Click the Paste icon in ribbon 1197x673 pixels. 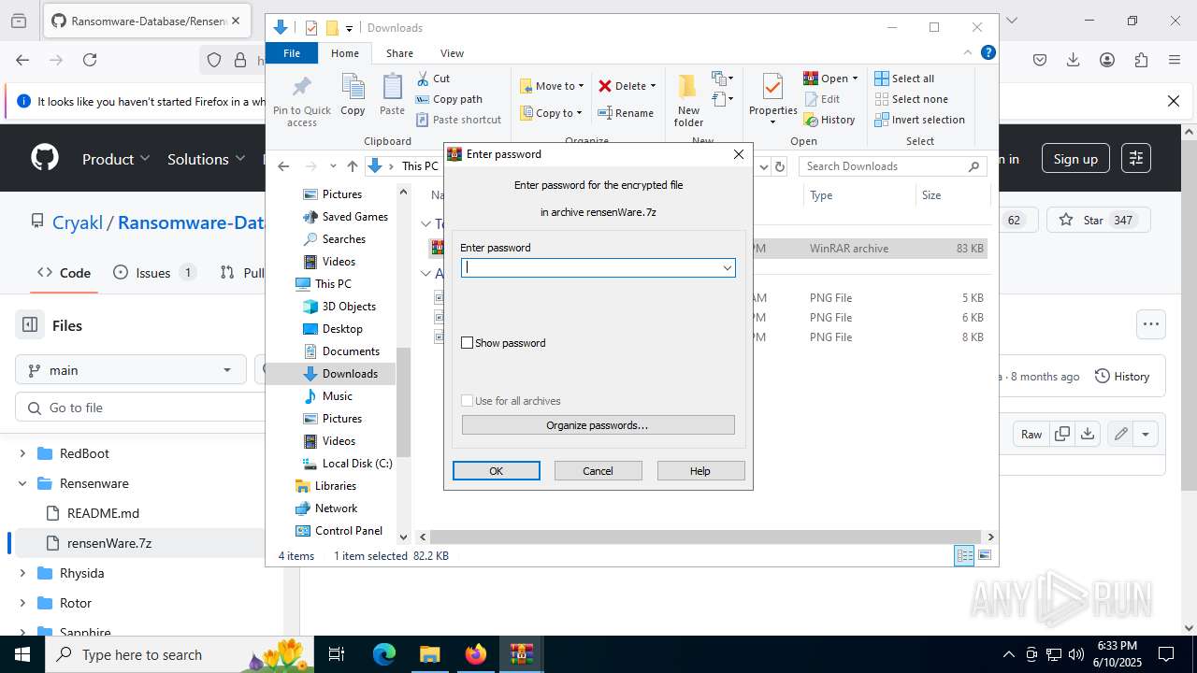(x=392, y=95)
